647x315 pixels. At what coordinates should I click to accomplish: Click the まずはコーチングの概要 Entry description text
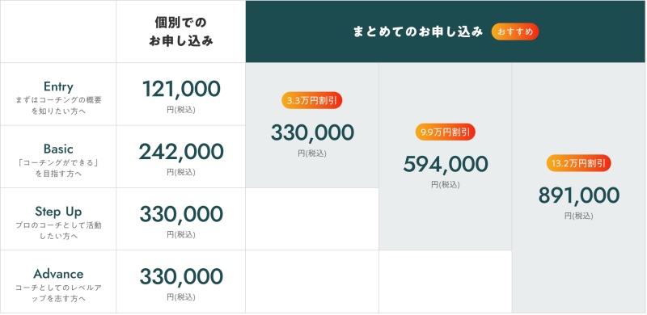pyautogui.click(x=58, y=100)
